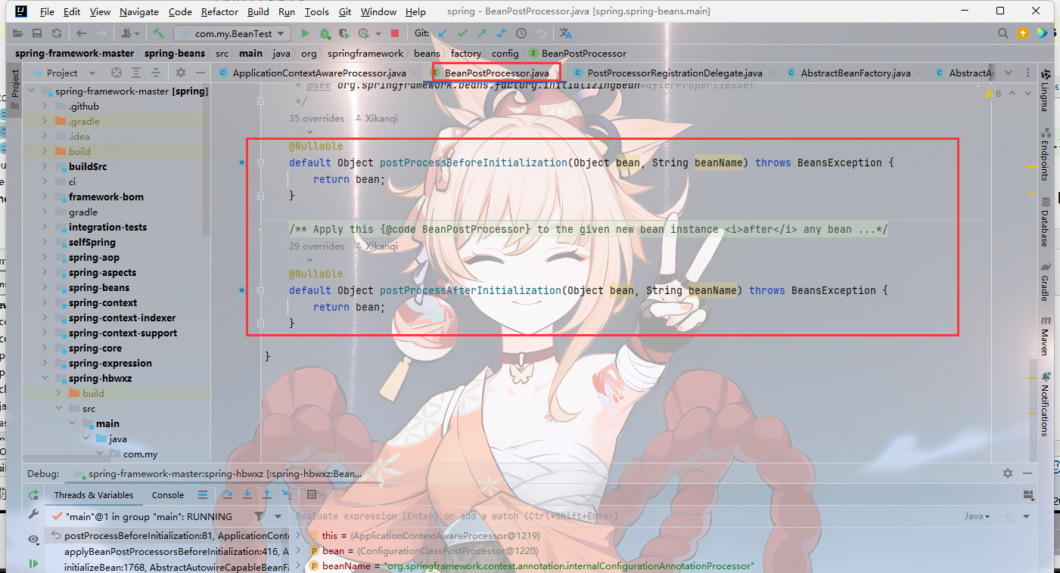
Task: Collapse the main folder under src
Action: click(x=73, y=423)
